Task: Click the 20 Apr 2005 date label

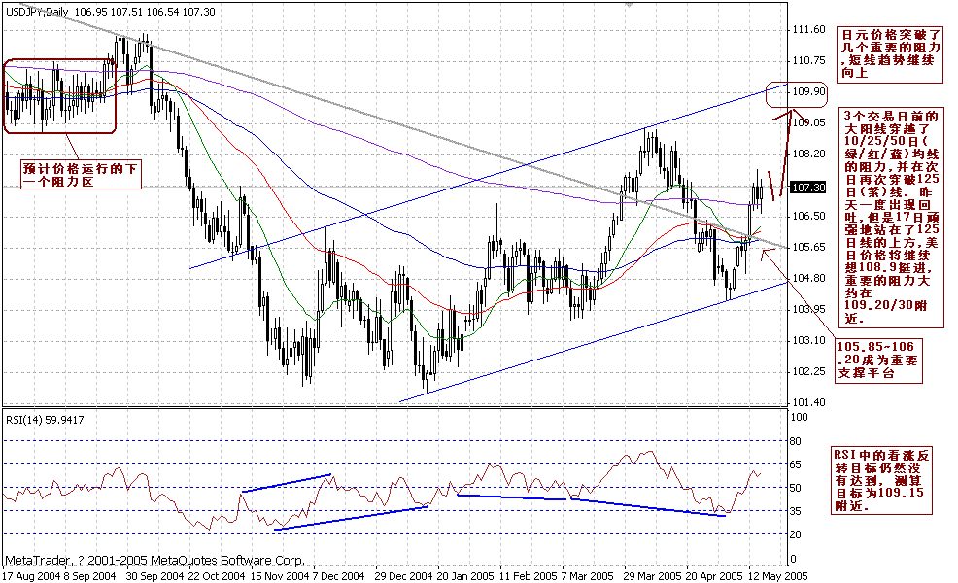Action: (x=713, y=576)
